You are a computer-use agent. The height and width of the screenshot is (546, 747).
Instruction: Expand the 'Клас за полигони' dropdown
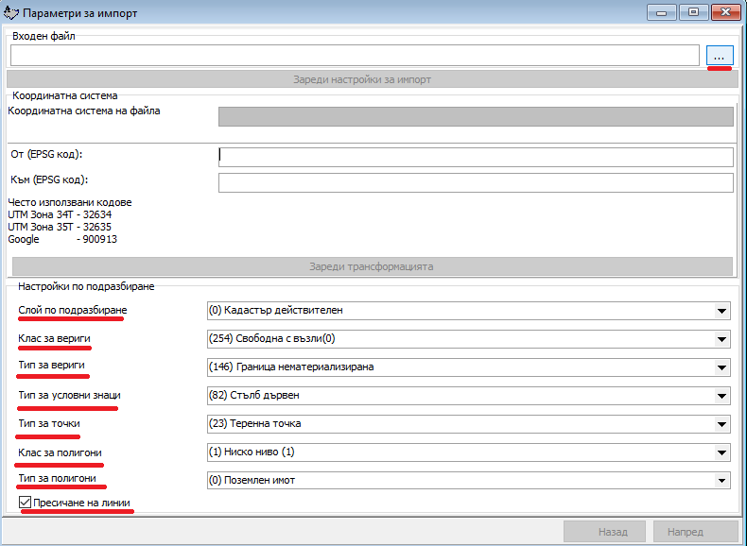tap(722, 452)
